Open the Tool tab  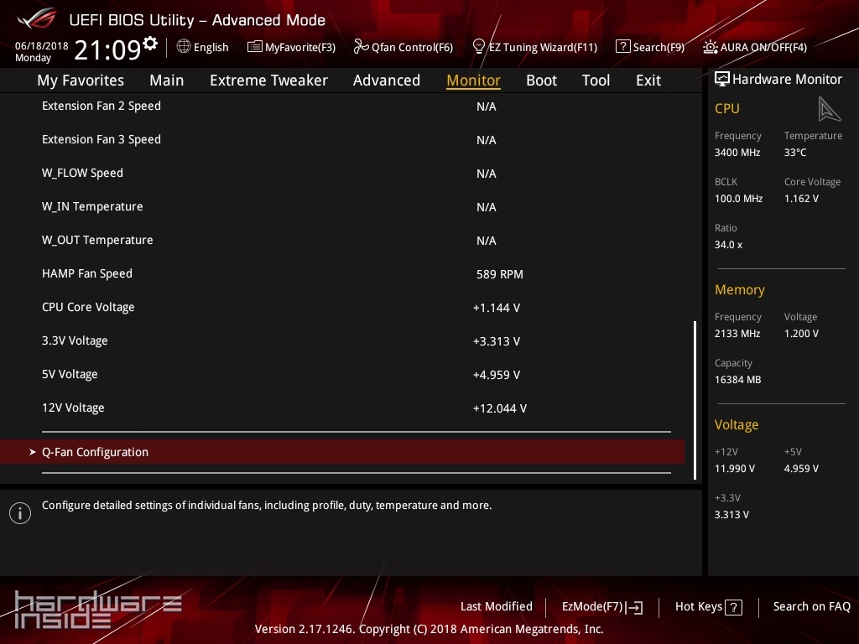pyautogui.click(x=596, y=80)
